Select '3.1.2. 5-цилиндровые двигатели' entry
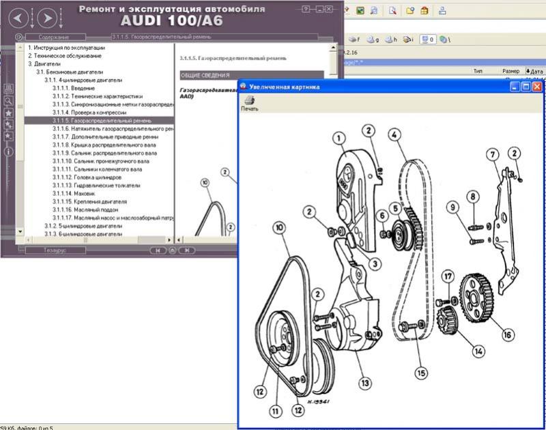The image size is (546, 430). pos(83,226)
